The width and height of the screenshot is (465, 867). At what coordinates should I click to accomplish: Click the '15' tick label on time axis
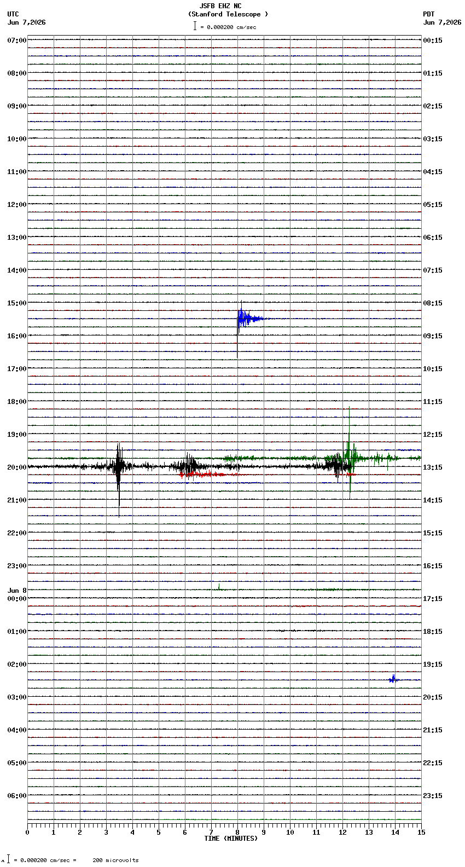pyautogui.click(x=421, y=833)
